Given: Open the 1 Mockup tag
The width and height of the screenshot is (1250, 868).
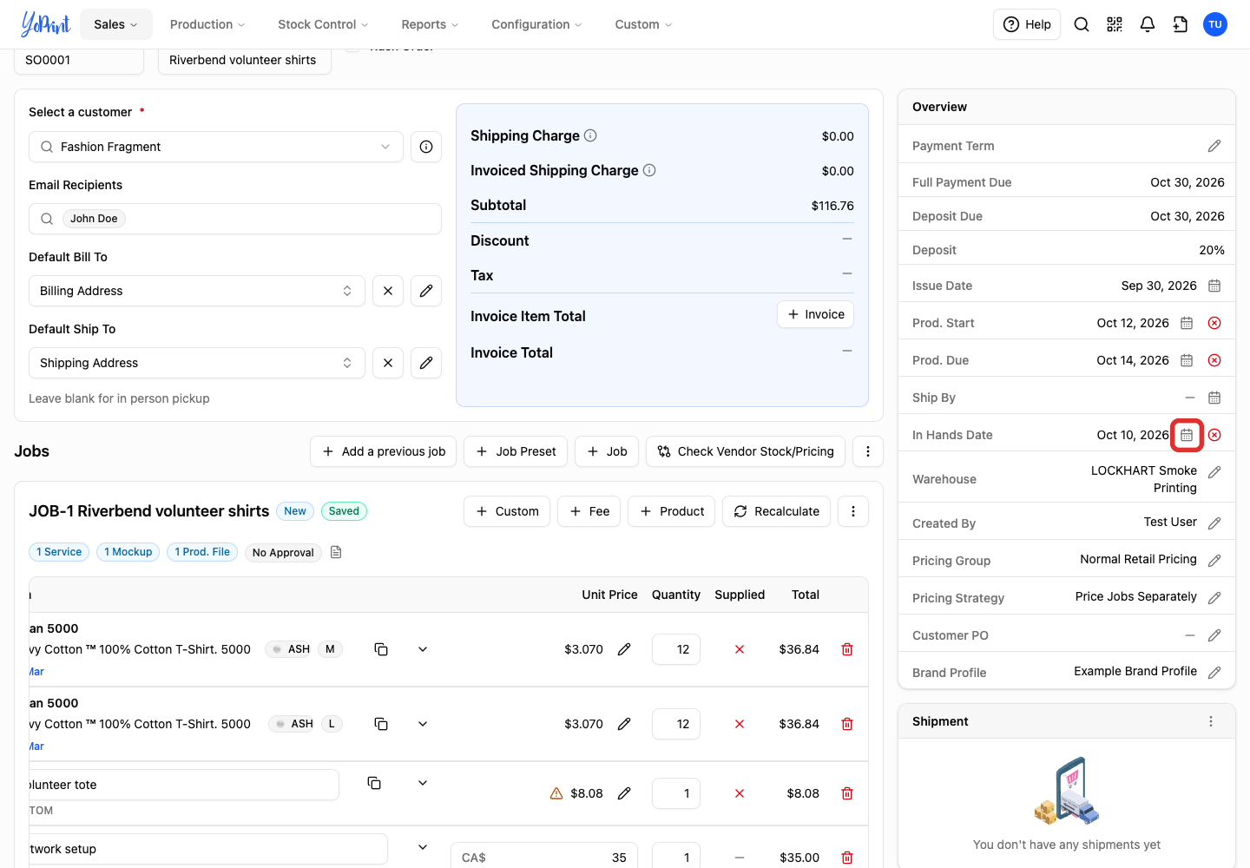Looking at the screenshot, I should pos(128,552).
